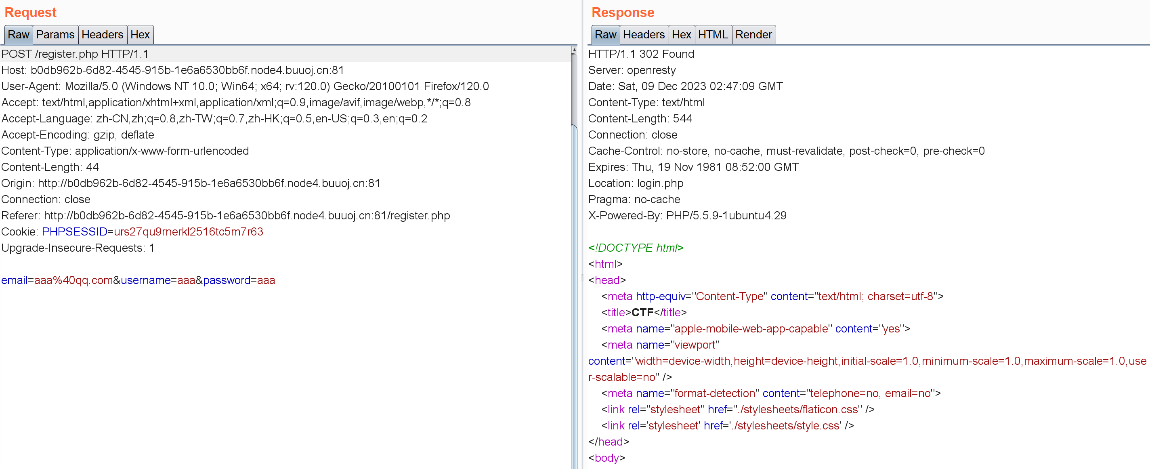This screenshot has width=1150, height=469.
Task: Click the password parameter in body
Action: [239, 280]
